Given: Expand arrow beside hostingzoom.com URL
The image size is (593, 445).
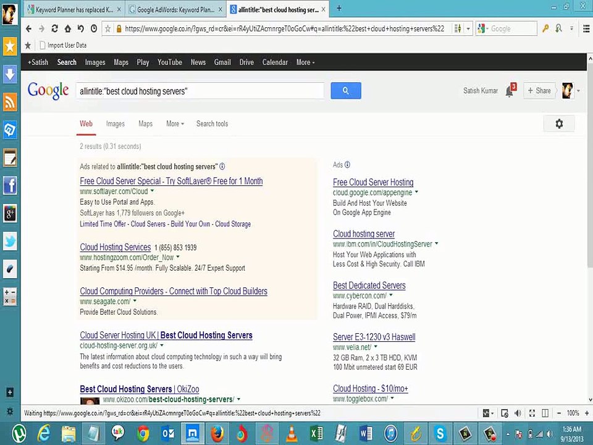Looking at the screenshot, I should (x=178, y=257).
